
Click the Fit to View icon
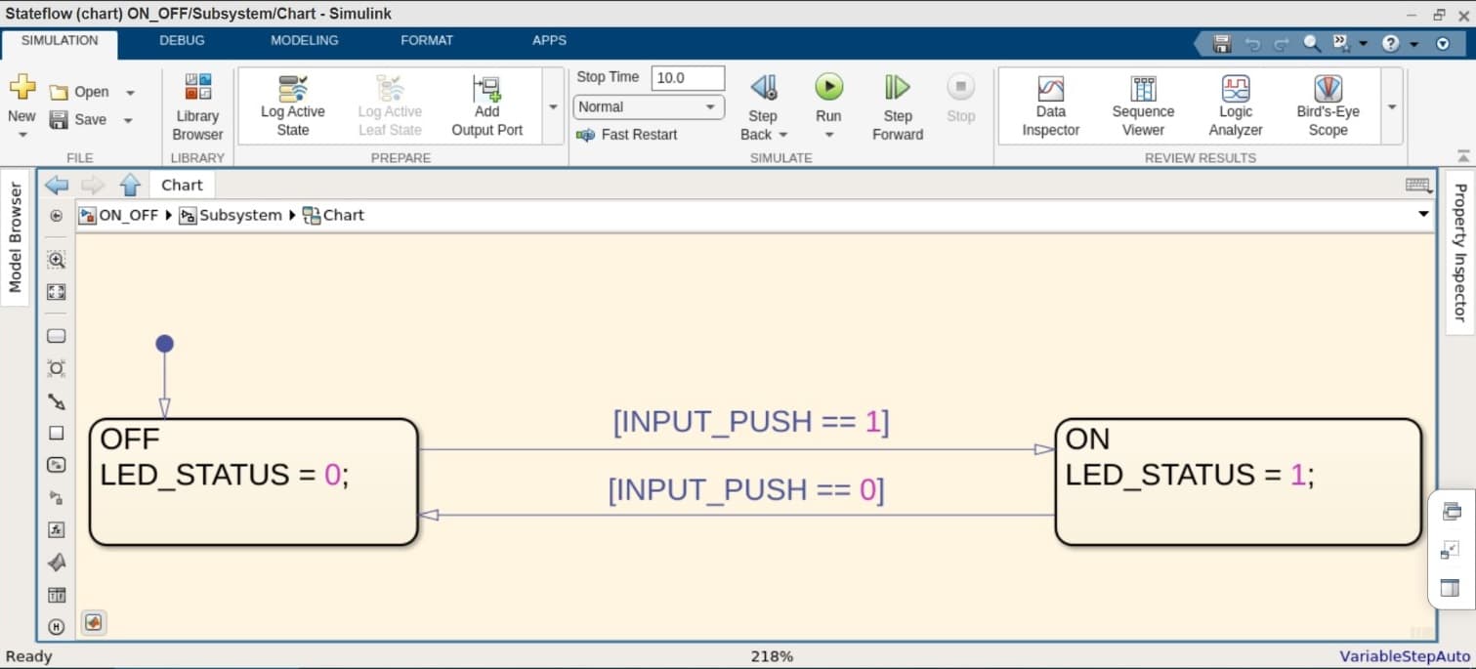57,292
